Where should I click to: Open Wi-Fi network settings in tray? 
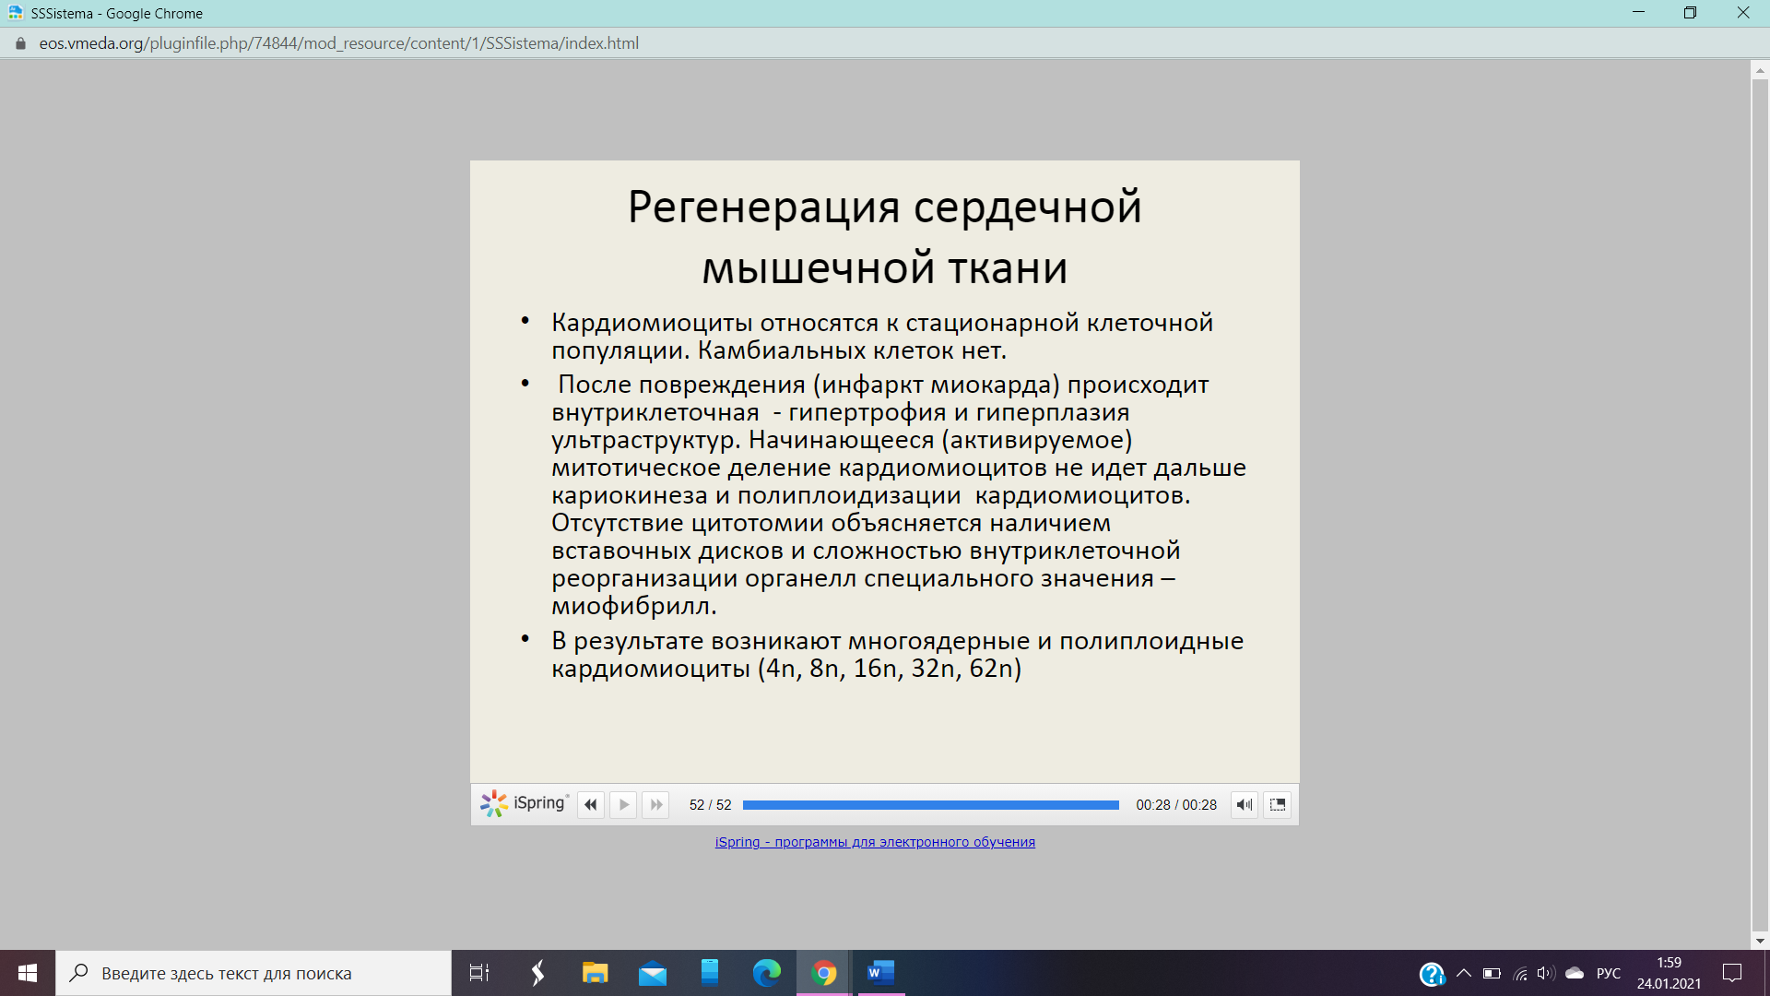1520,973
